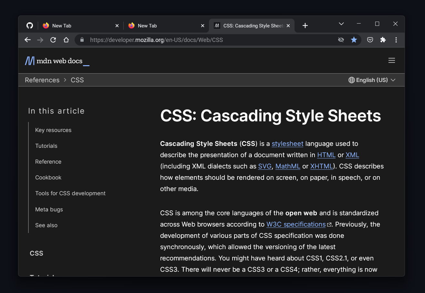Select the CSS: Cascading Style Sheets tab
The image size is (425, 293).
coord(252,25)
